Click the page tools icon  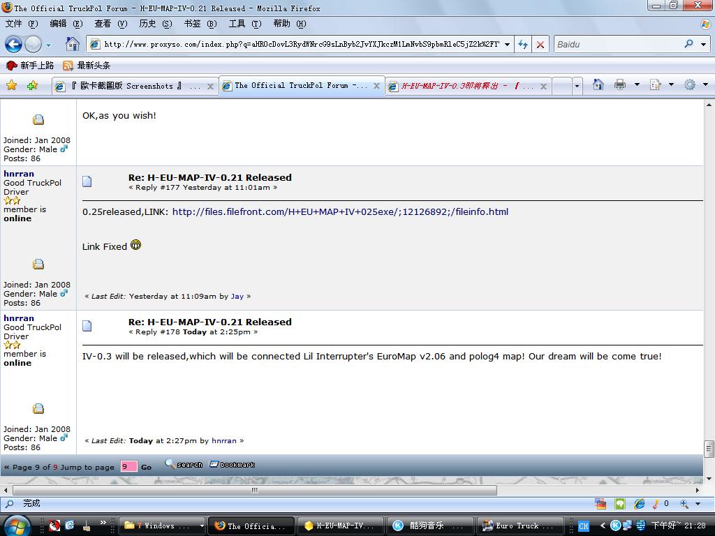click(x=655, y=84)
